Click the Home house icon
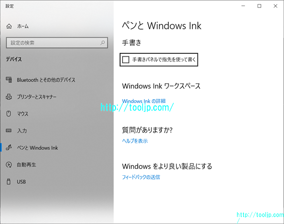This screenshot has height=224, width=284. tap(9, 26)
